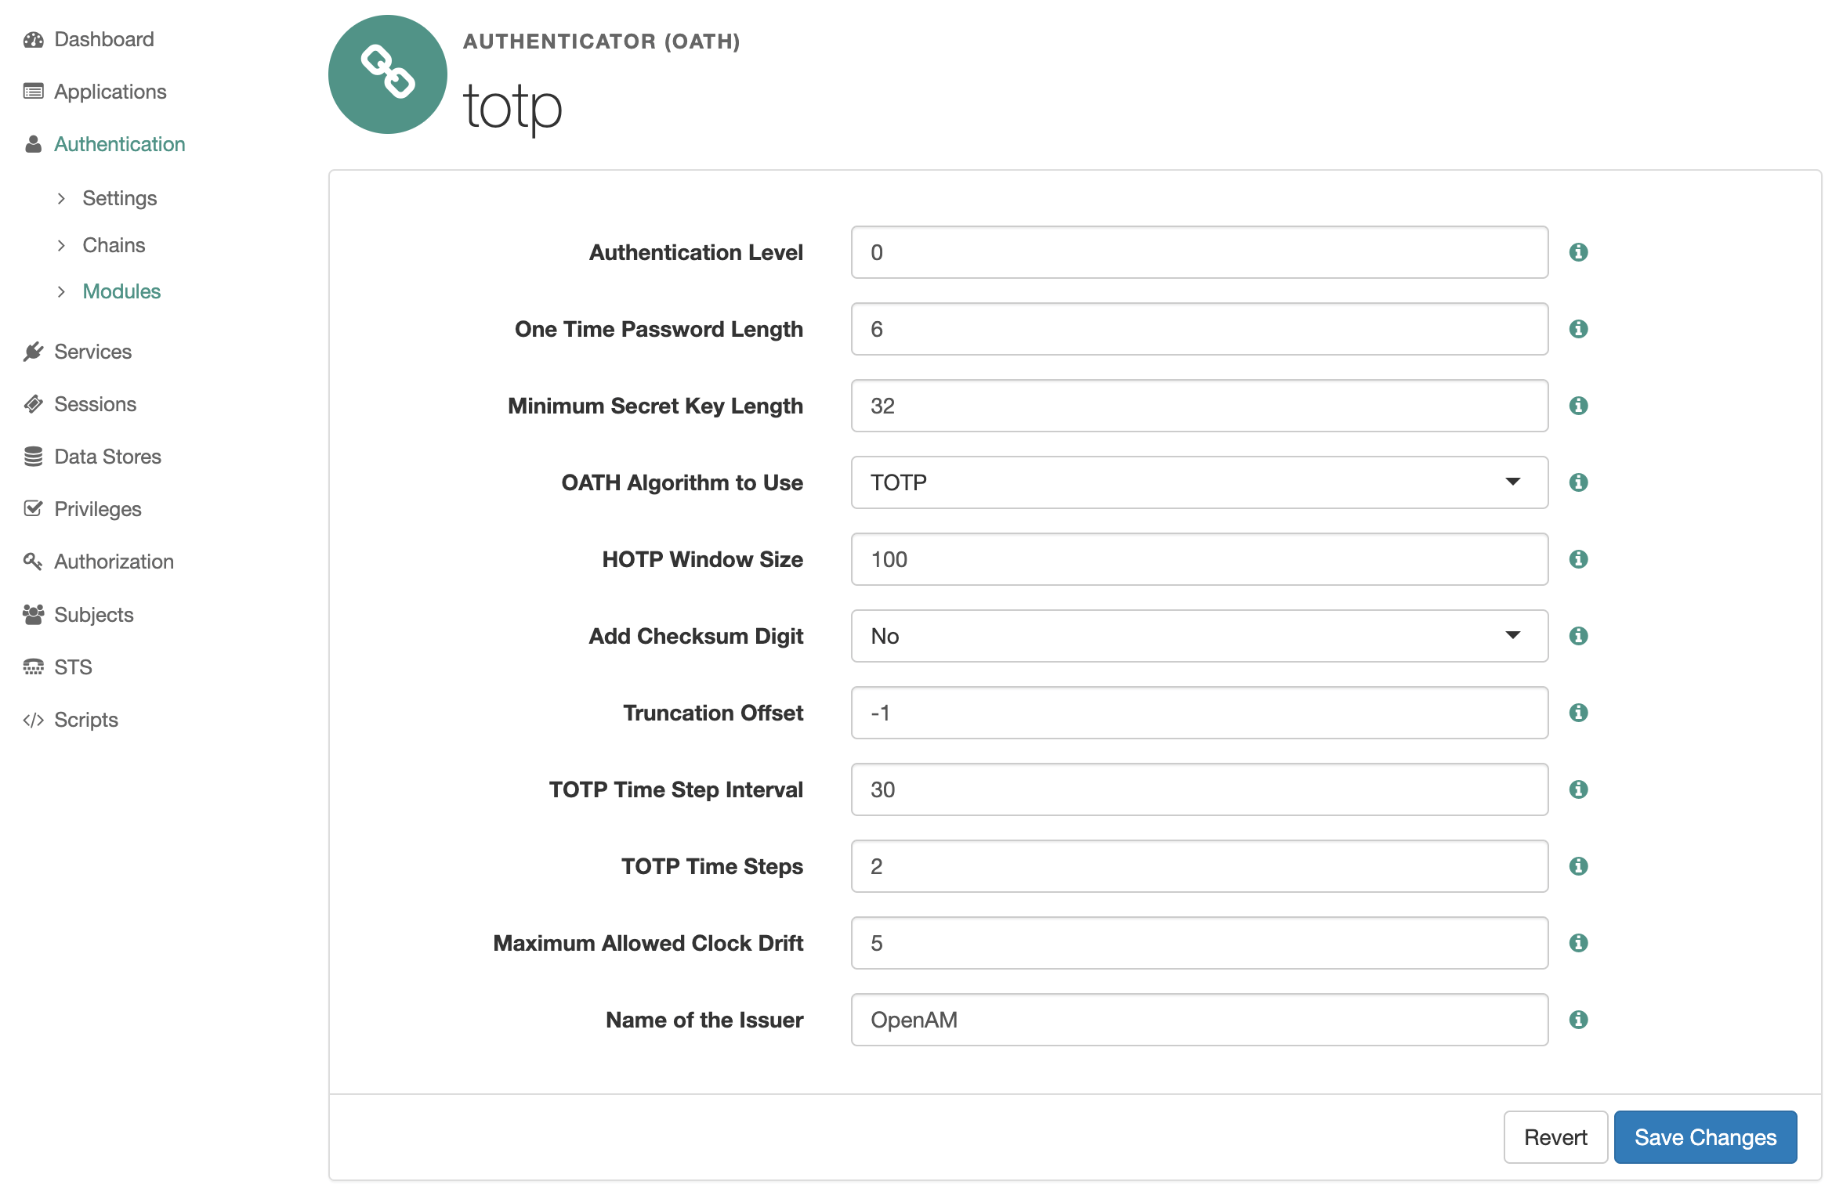Open the Add Checksum Digit dropdown
The width and height of the screenshot is (1832, 1192).
coord(1199,636)
